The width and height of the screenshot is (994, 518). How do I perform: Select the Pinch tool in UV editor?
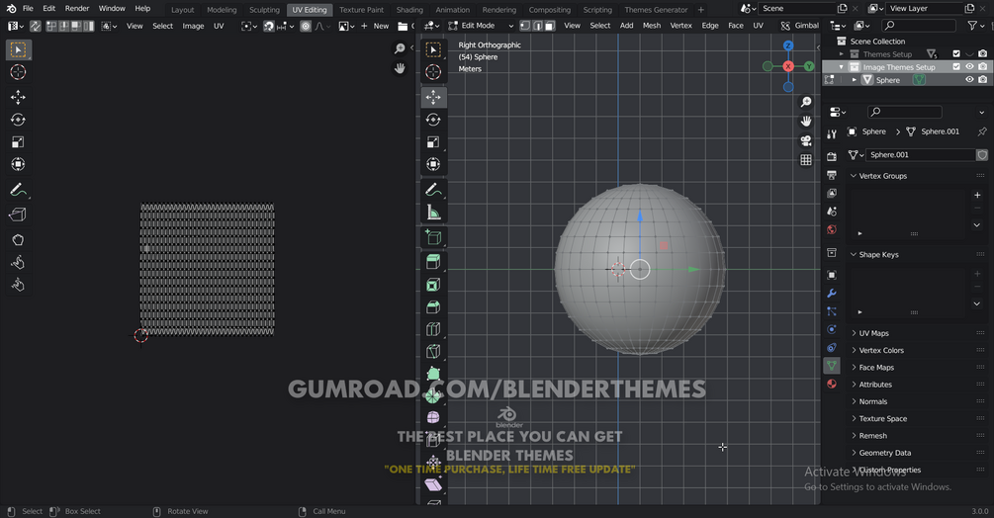[x=18, y=285]
